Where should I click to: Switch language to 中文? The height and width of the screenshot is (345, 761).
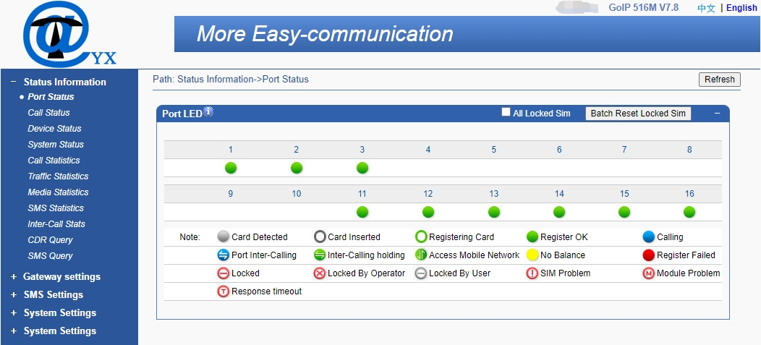click(x=706, y=8)
